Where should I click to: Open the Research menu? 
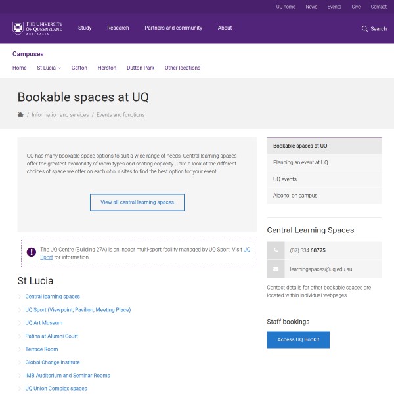tap(118, 28)
